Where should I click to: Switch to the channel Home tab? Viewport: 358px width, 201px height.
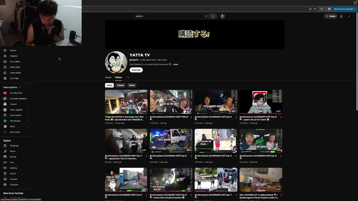pyautogui.click(x=108, y=77)
